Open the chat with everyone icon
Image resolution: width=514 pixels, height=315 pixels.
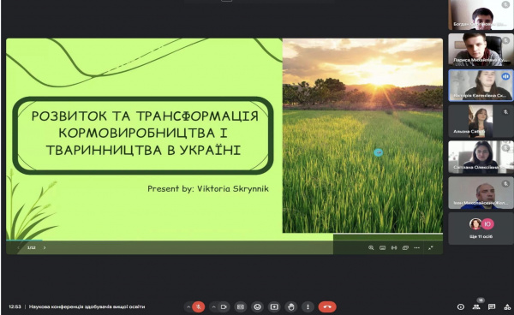click(x=492, y=306)
